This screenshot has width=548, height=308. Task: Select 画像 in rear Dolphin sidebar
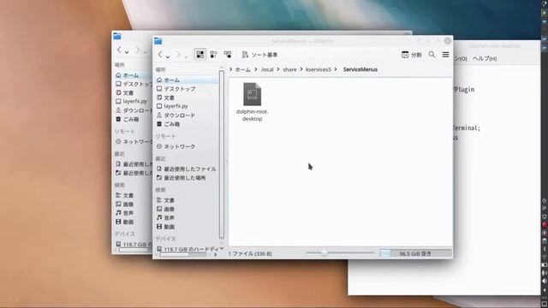click(133, 204)
